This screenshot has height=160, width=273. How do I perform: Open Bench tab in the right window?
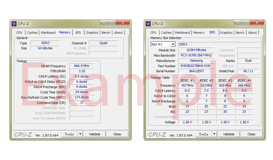[x=240, y=33]
